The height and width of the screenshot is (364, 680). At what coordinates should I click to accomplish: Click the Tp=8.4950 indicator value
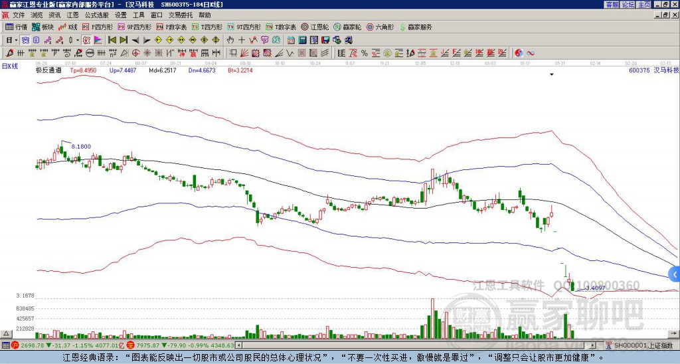[x=83, y=70]
